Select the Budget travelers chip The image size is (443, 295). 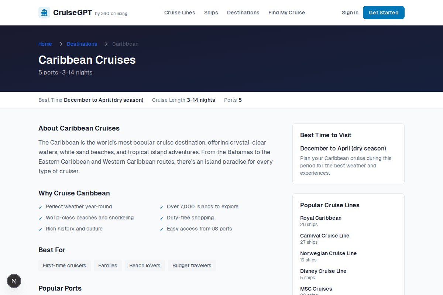click(x=192, y=265)
